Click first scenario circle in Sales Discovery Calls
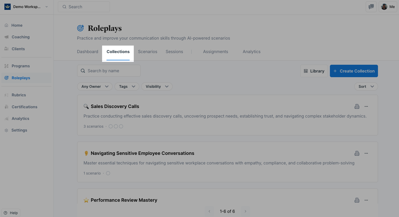The image size is (399, 217). [111, 126]
